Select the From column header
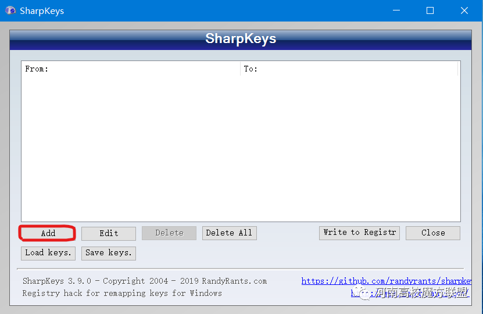This screenshot has width=483, height=314. tap(131, 69)
